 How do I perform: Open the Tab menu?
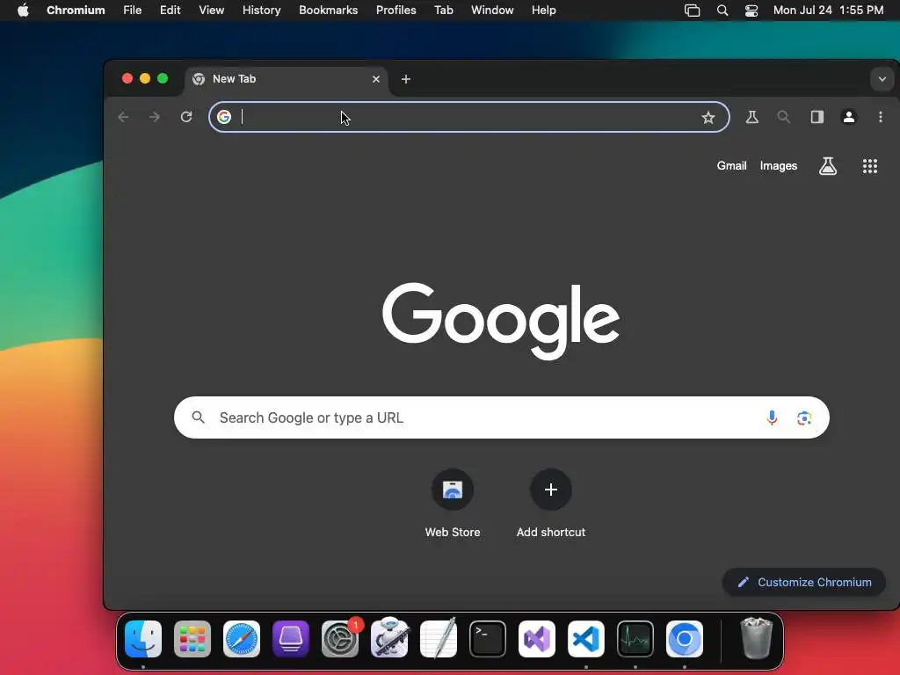[444, 11]
